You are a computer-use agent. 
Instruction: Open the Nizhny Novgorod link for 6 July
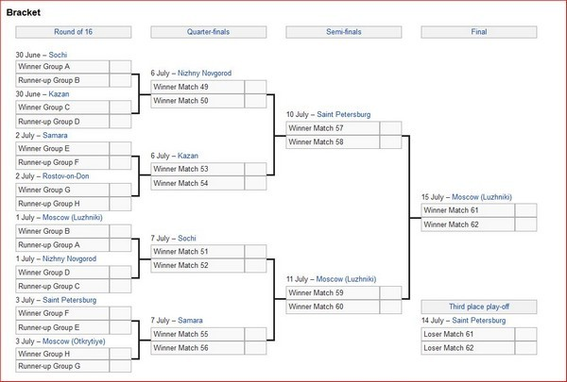pyautogui.click(x=205, y=73)
